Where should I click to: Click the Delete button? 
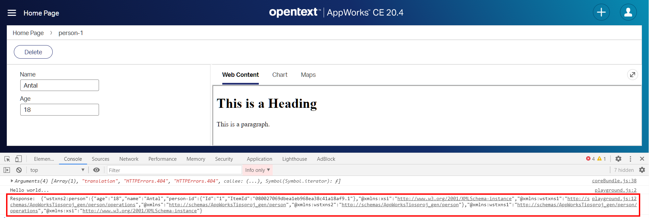(33, 52)
